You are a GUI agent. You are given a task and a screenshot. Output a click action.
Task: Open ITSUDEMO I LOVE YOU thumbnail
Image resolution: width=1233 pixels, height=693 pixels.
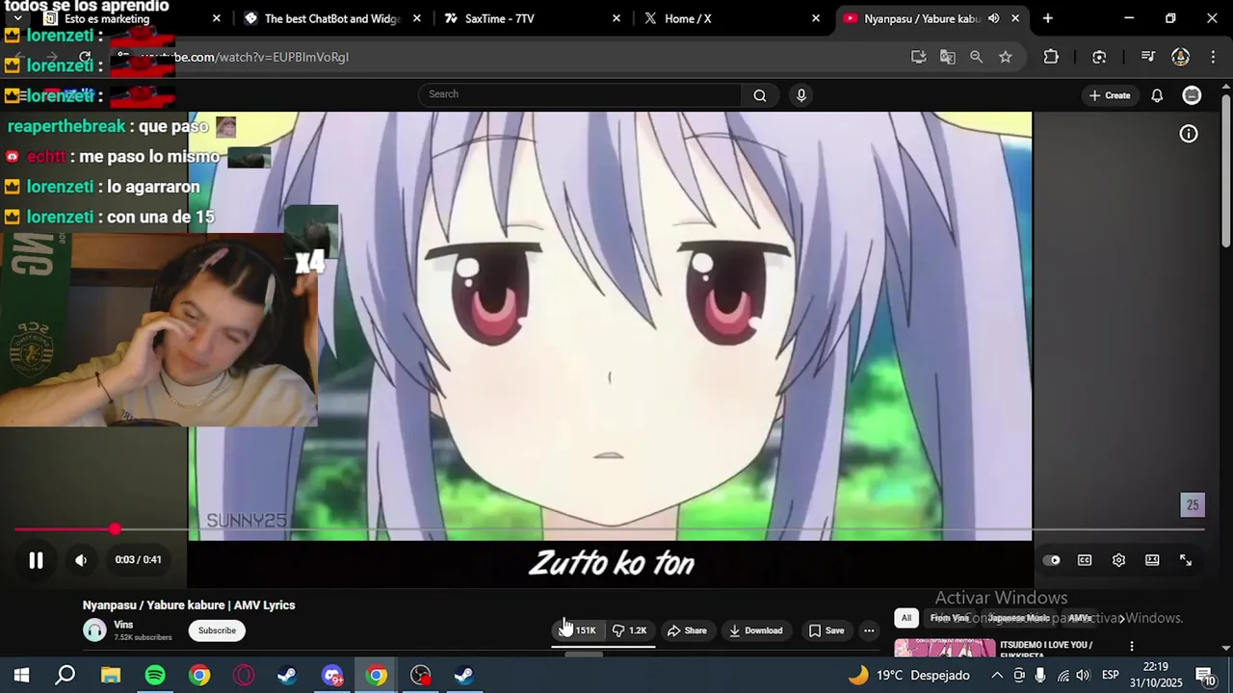[x=945, y=649]
